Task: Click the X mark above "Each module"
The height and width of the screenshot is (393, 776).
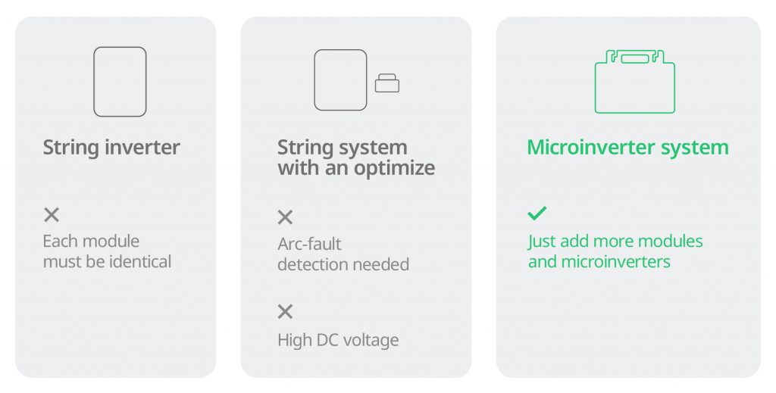Action: pyautogui.click(x=52, y=215)
